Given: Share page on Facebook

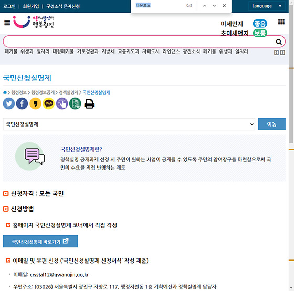Looking at the screenshot, I should click(x=22, y=103).
